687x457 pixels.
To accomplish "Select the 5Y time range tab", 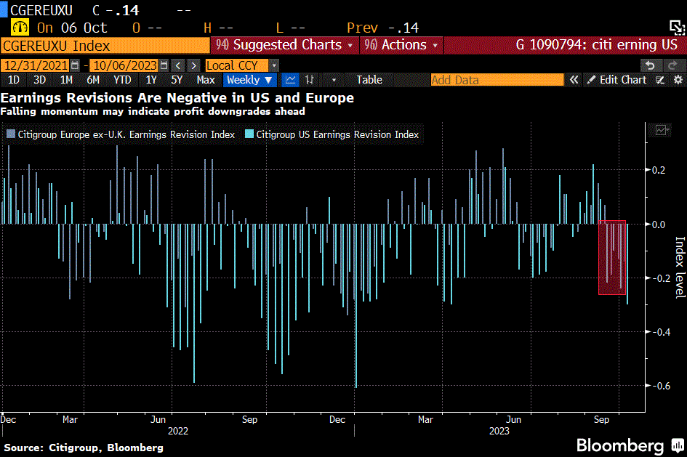I will pyautogui.click(x=177, y=80).
